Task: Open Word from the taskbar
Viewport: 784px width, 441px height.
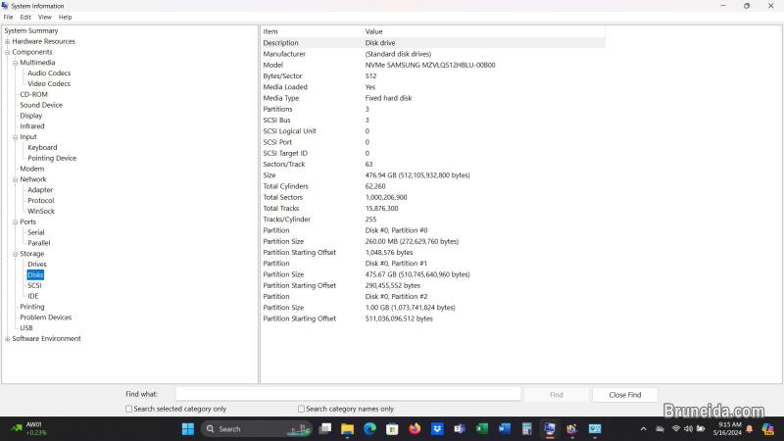Action: [x=505, y=429]
